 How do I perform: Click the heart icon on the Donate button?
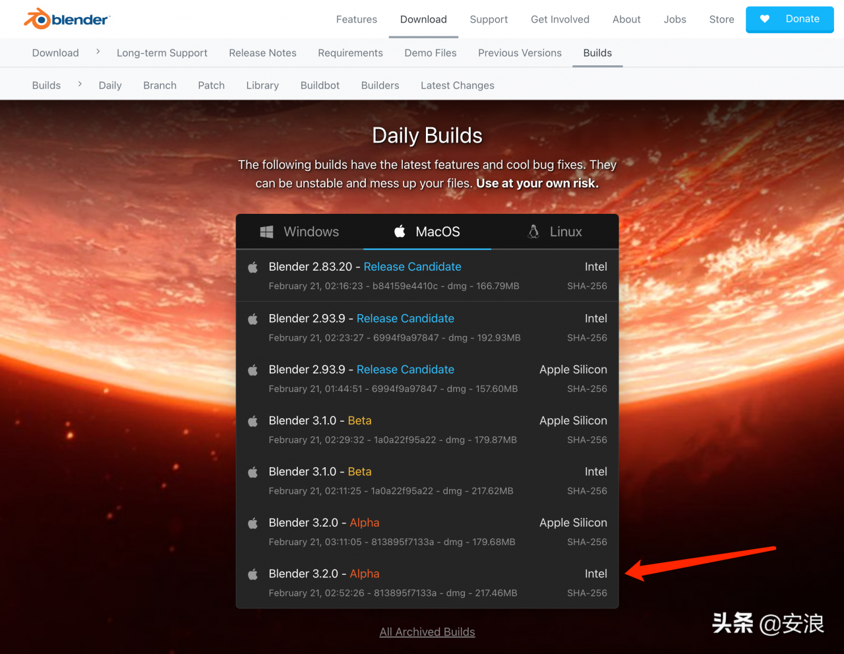click(x=764, y=19)
